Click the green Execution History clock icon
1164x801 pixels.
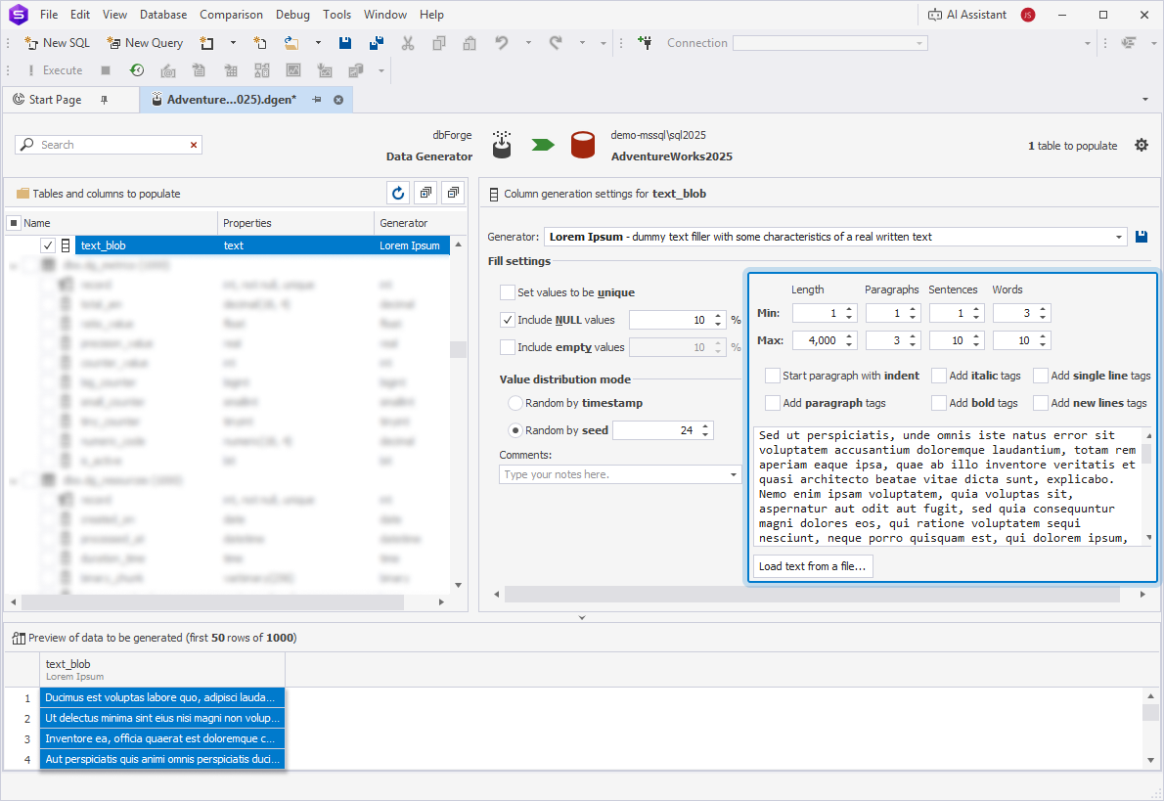(137, 69)
